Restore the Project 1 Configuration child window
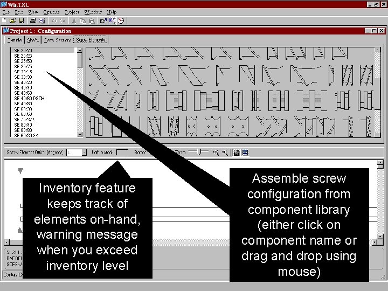This screenshot has height=291, width=388. (375, 31)
